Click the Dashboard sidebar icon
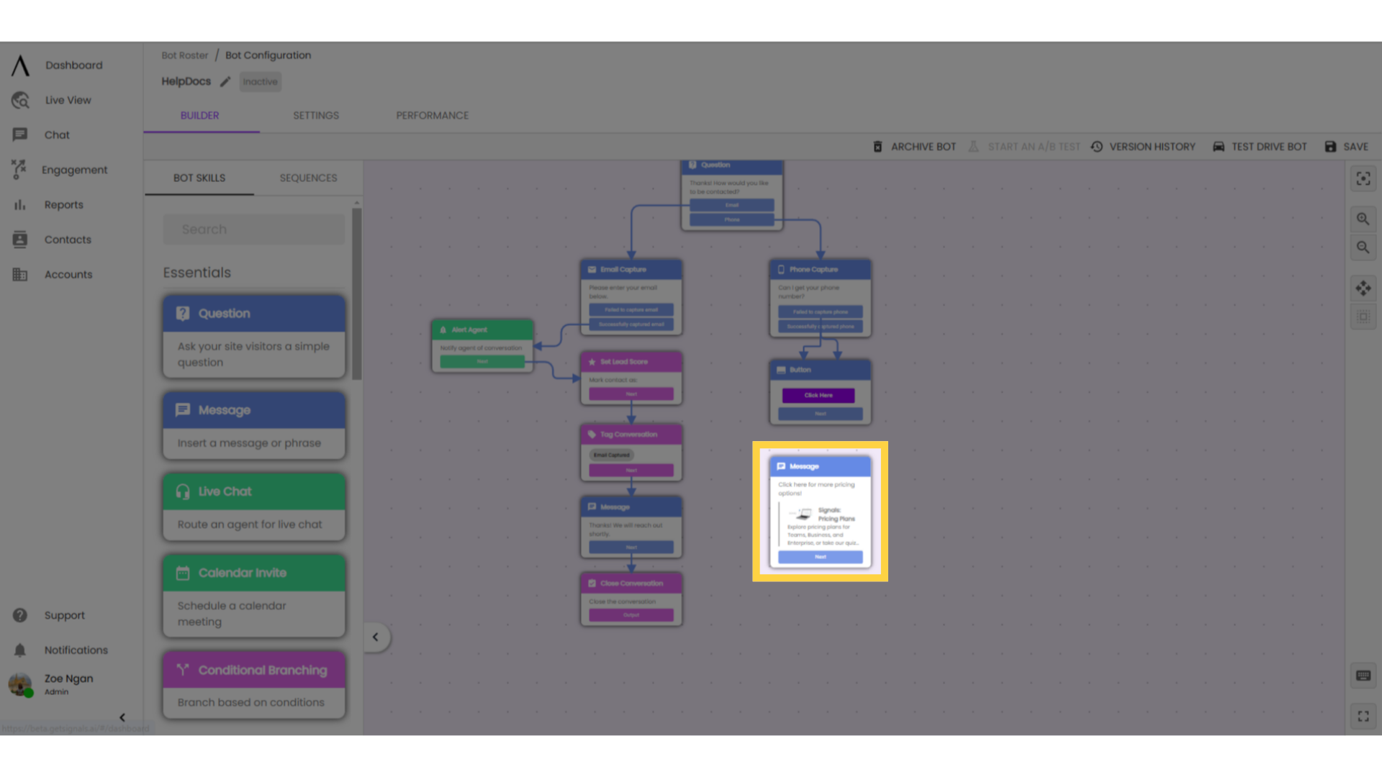This screenshot has height=777, width=1382. point(19,65)
